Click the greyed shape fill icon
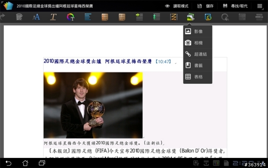 [225, 17]
